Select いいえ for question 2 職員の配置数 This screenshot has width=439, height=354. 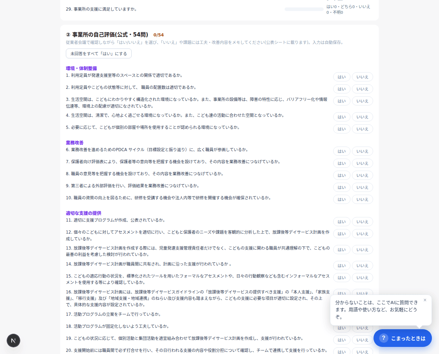(362, 89)
